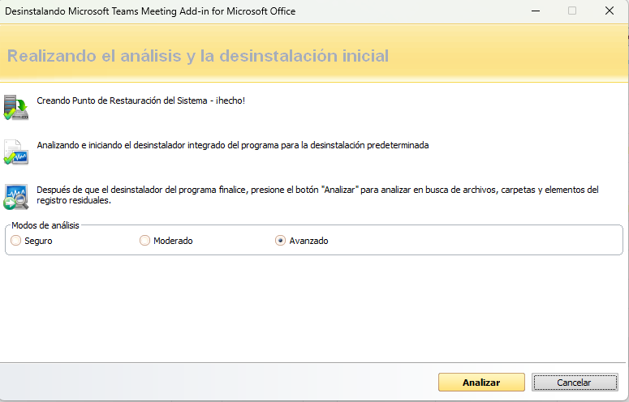Screen dimensions: 629x402
Task: Enable the Avanzado analysis mode
Action: (281, 241)
